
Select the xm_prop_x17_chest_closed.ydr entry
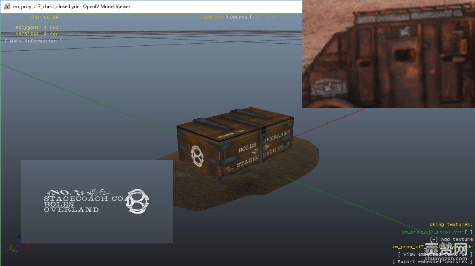coord(432,247)
